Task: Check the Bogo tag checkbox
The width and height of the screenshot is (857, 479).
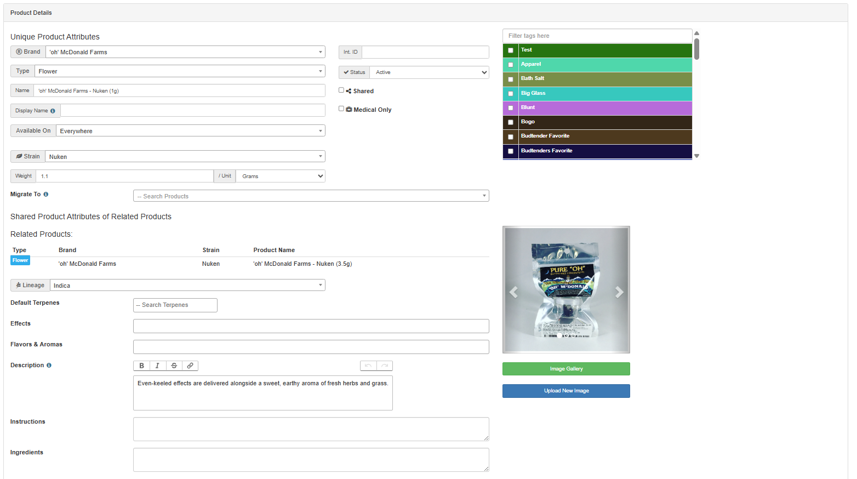Action: pyautogui.click(x=511, y=122)
